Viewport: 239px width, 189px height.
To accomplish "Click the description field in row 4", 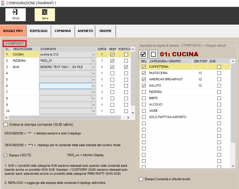I will tap(25, 73).
